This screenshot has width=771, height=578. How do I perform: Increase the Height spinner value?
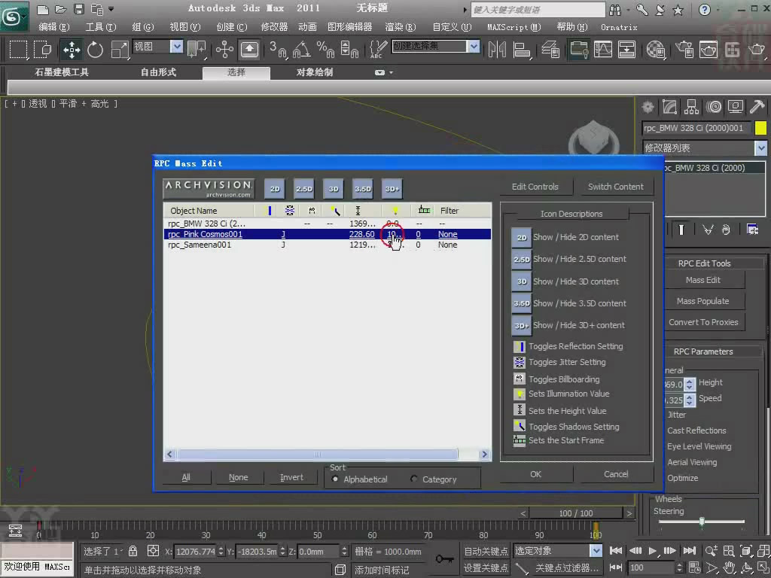(690, 382)
